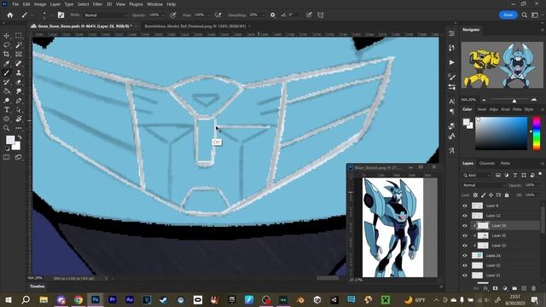Add layer style fx button
This screenshot has width=546, height=307.
tap(485, 288)
